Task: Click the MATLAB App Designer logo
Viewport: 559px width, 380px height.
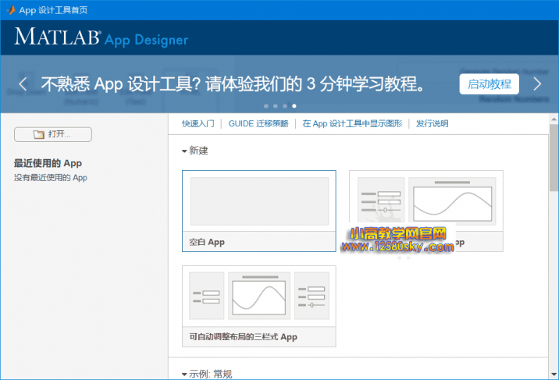Action: [101, 37]
